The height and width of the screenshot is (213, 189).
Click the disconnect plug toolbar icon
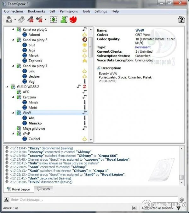click(22, 20)
